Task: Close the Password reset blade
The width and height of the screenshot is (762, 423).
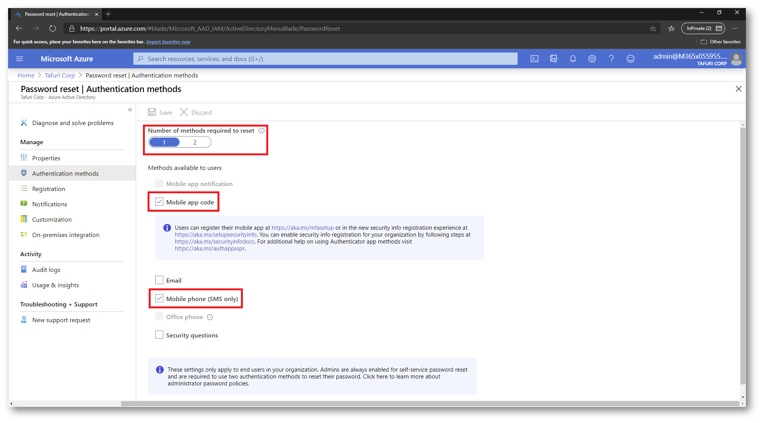Action: (739, 89)
